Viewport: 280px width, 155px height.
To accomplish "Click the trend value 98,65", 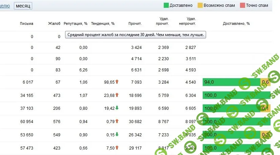I will [109, 82].
